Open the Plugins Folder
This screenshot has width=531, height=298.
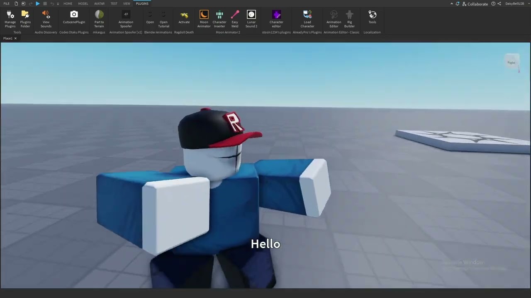click(25, 19)
